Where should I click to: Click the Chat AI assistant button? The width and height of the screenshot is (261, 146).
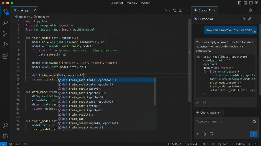pos(208,113)
